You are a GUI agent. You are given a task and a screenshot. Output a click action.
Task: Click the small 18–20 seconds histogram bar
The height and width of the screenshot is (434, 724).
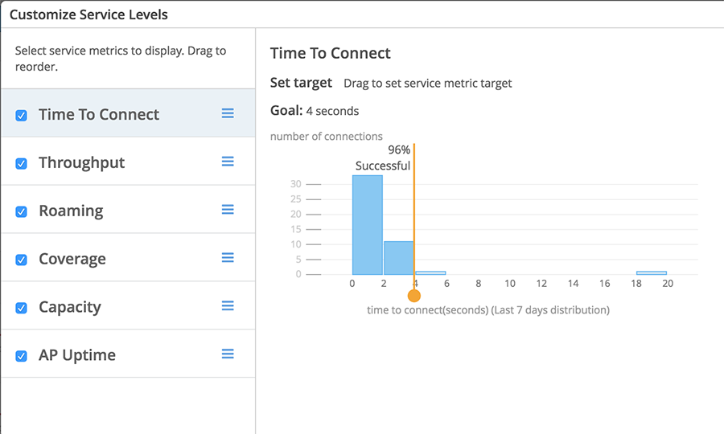pos(651,272)
